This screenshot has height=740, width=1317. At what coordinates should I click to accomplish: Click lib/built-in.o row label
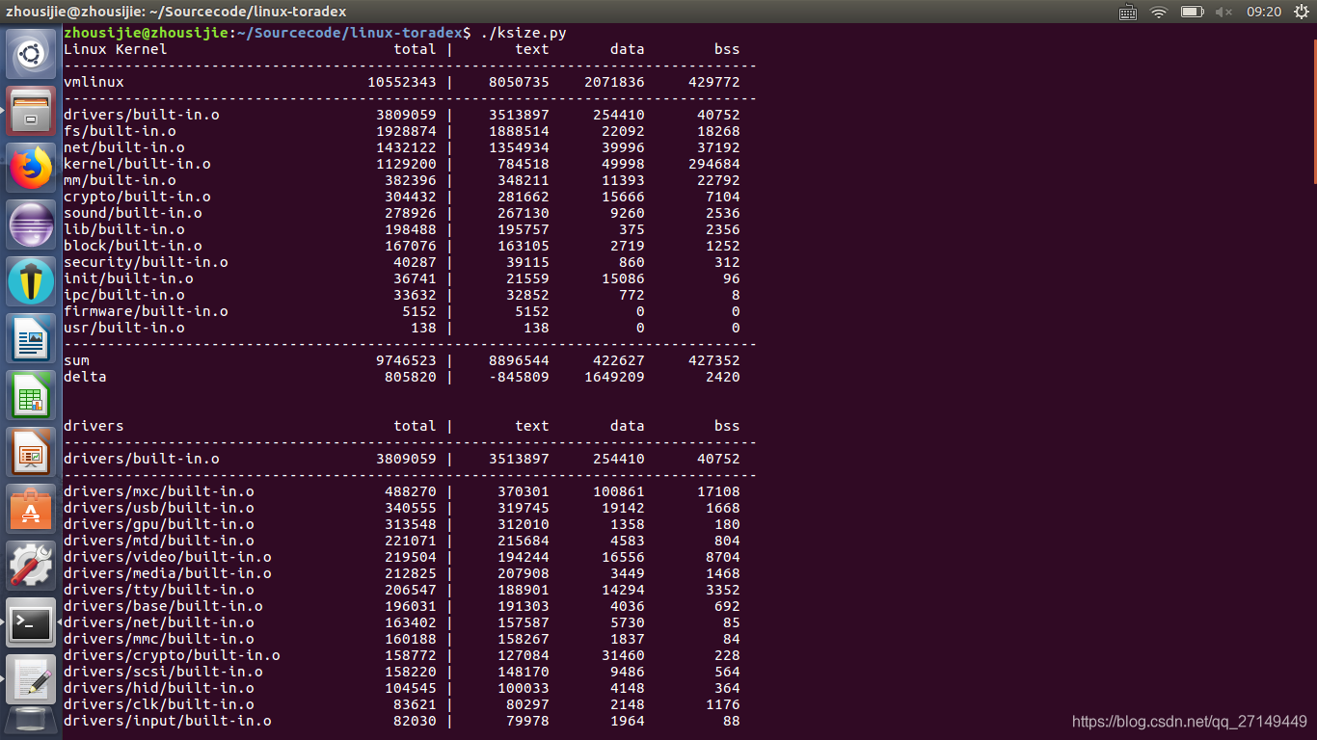click(124, 229)
